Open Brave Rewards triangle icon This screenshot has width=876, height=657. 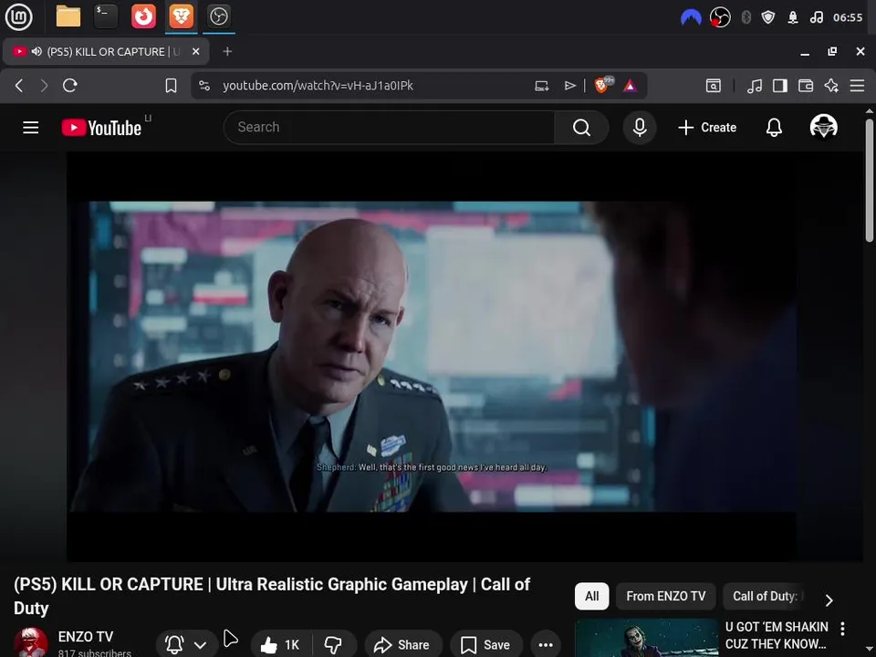click(x=631, y=86)
